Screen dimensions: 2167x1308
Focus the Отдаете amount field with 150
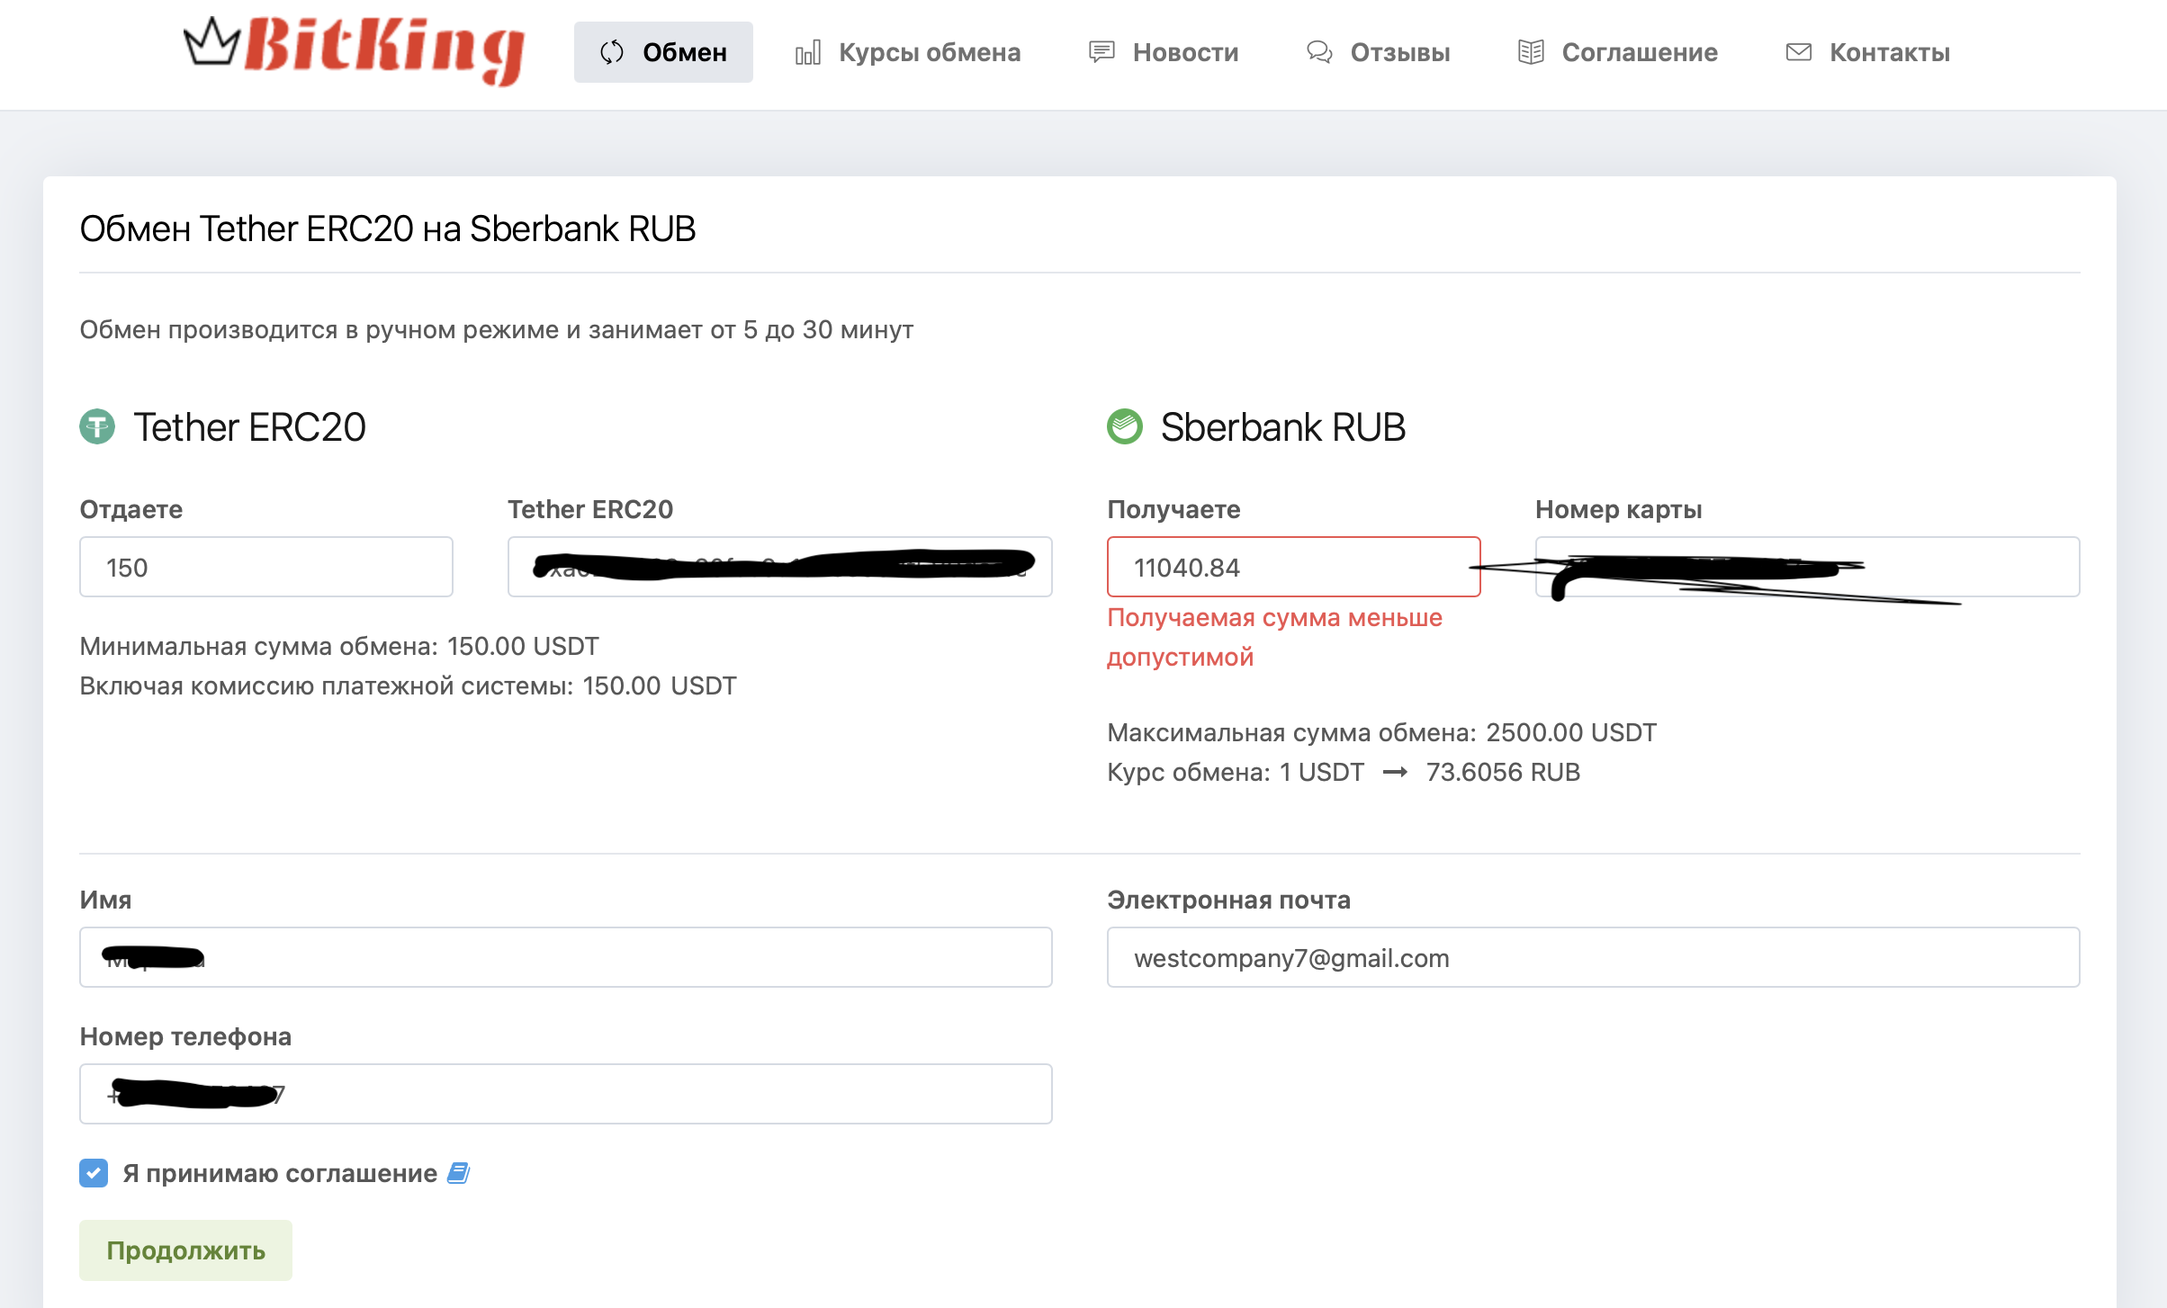[266, 567]
